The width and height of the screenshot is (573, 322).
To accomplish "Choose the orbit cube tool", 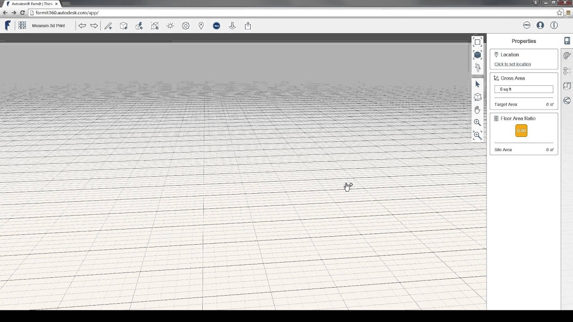I will 478,97.
